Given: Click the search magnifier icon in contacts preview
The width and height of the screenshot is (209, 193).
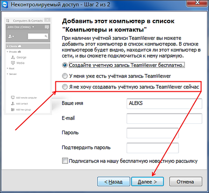Looking at the screenshot, I should (x=46, y=36).
